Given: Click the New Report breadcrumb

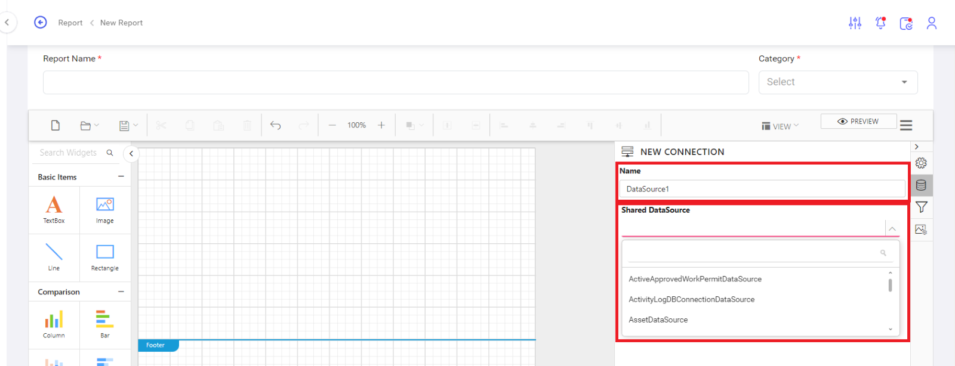Looking at the screenshot, I should [x=121, y=23].
